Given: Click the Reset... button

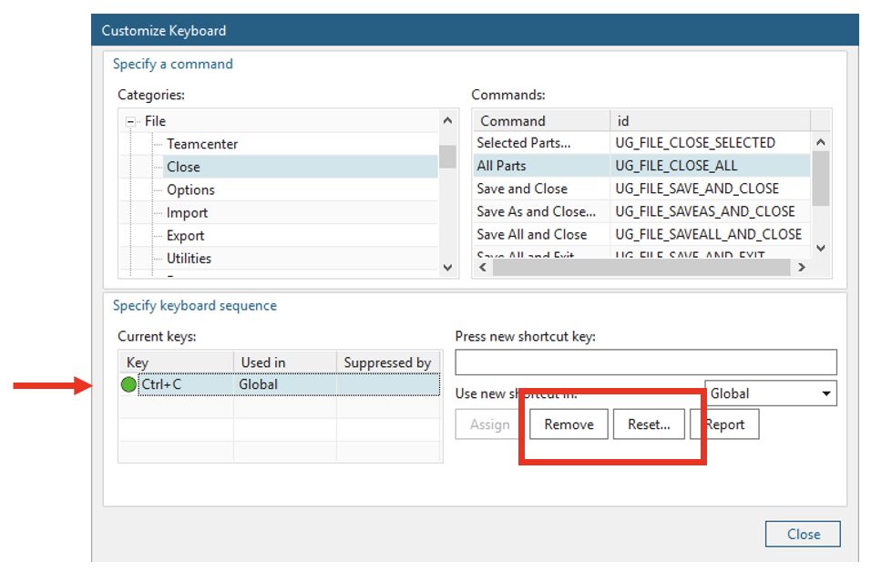Looking at the screenshot, I should point(649,424).
